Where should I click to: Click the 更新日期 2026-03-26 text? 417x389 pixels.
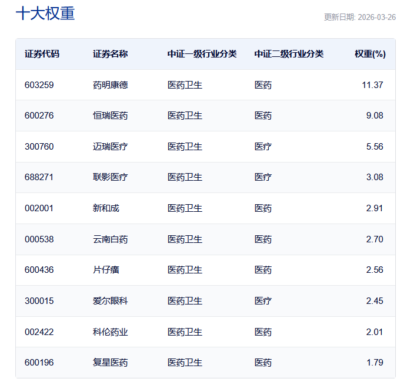pyautogui.click(x=359, y=17)
